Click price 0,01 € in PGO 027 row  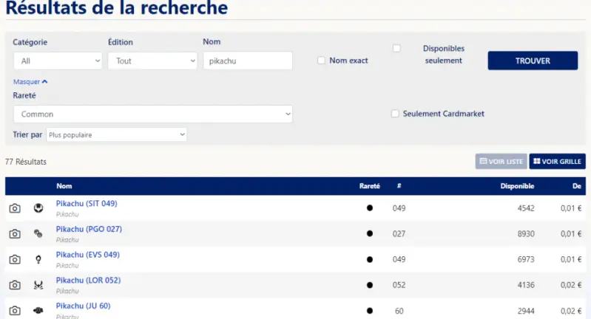click(571, 233)
